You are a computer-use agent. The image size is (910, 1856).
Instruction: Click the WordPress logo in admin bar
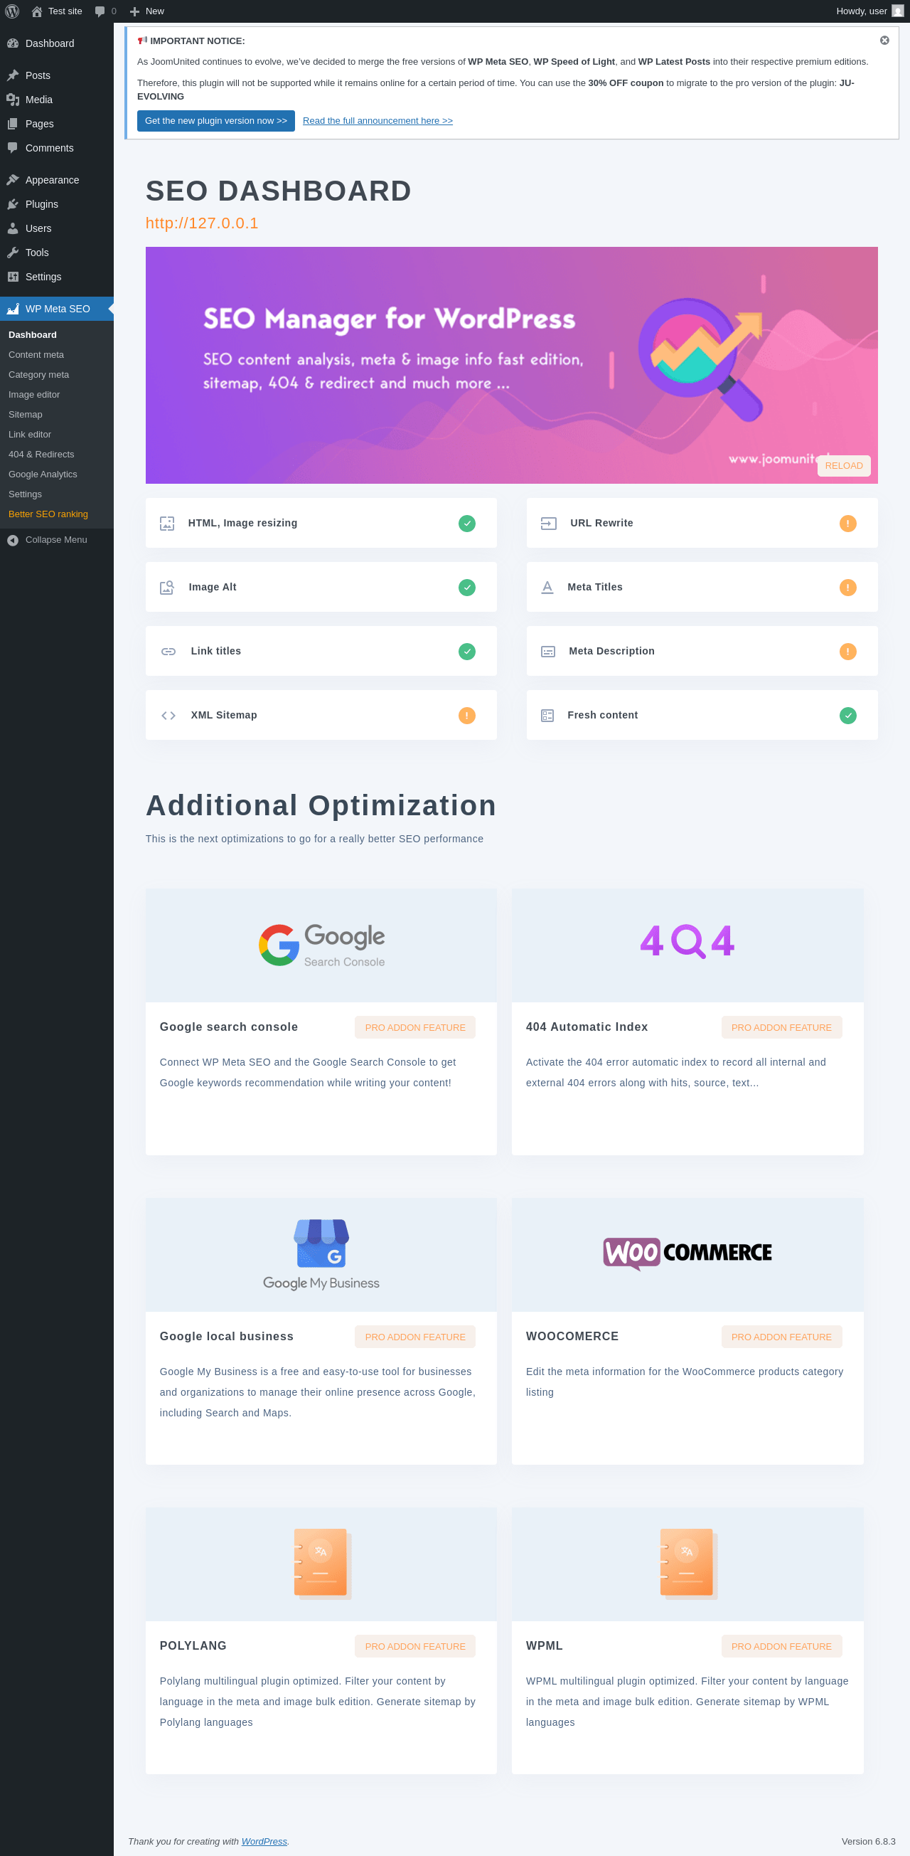point(12,11)
